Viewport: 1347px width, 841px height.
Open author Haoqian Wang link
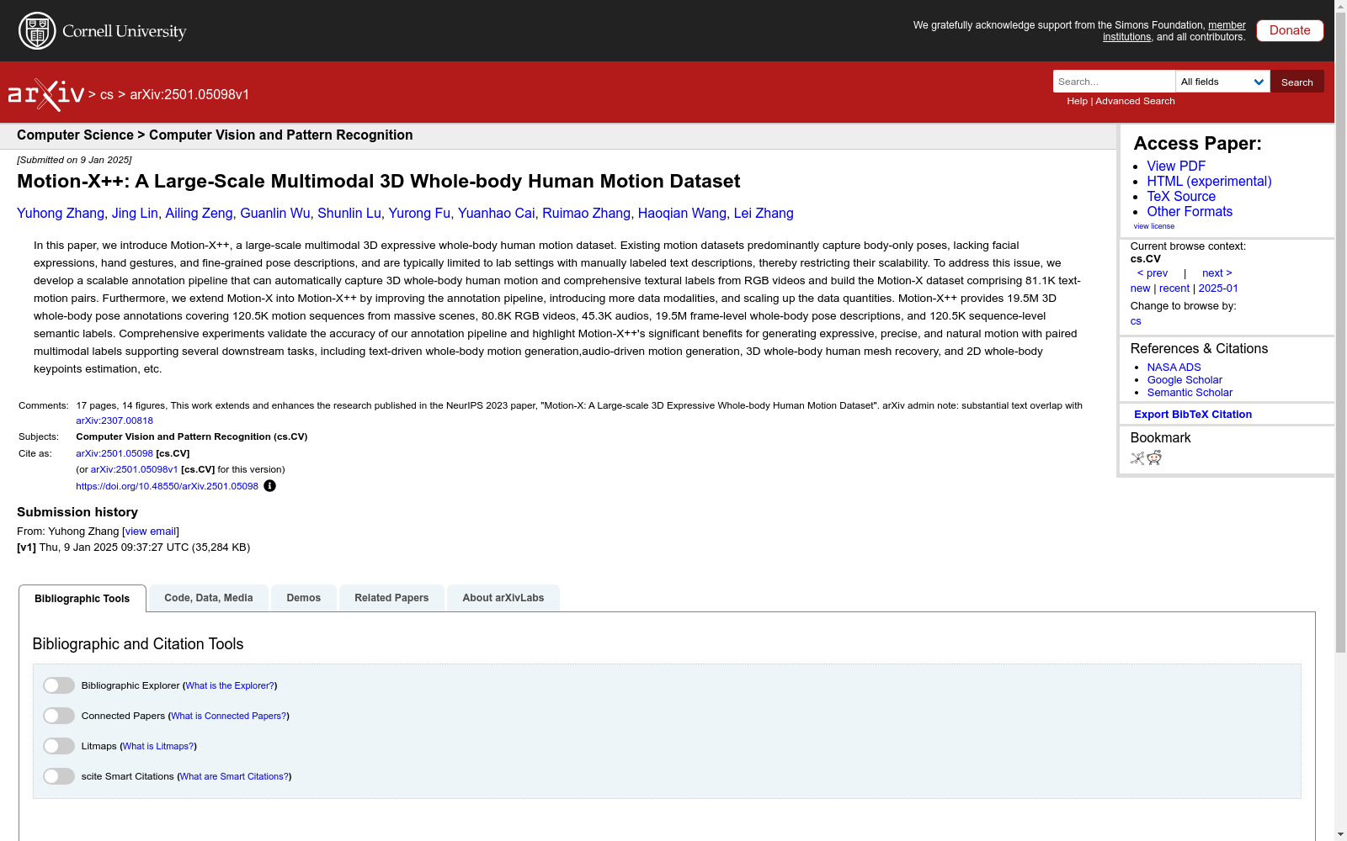click(x=682, y=214)
